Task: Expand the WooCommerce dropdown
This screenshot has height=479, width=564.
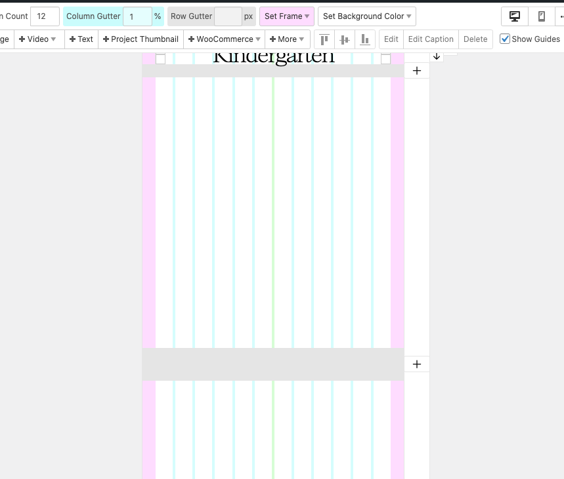Action: click(x=224, y=39)
